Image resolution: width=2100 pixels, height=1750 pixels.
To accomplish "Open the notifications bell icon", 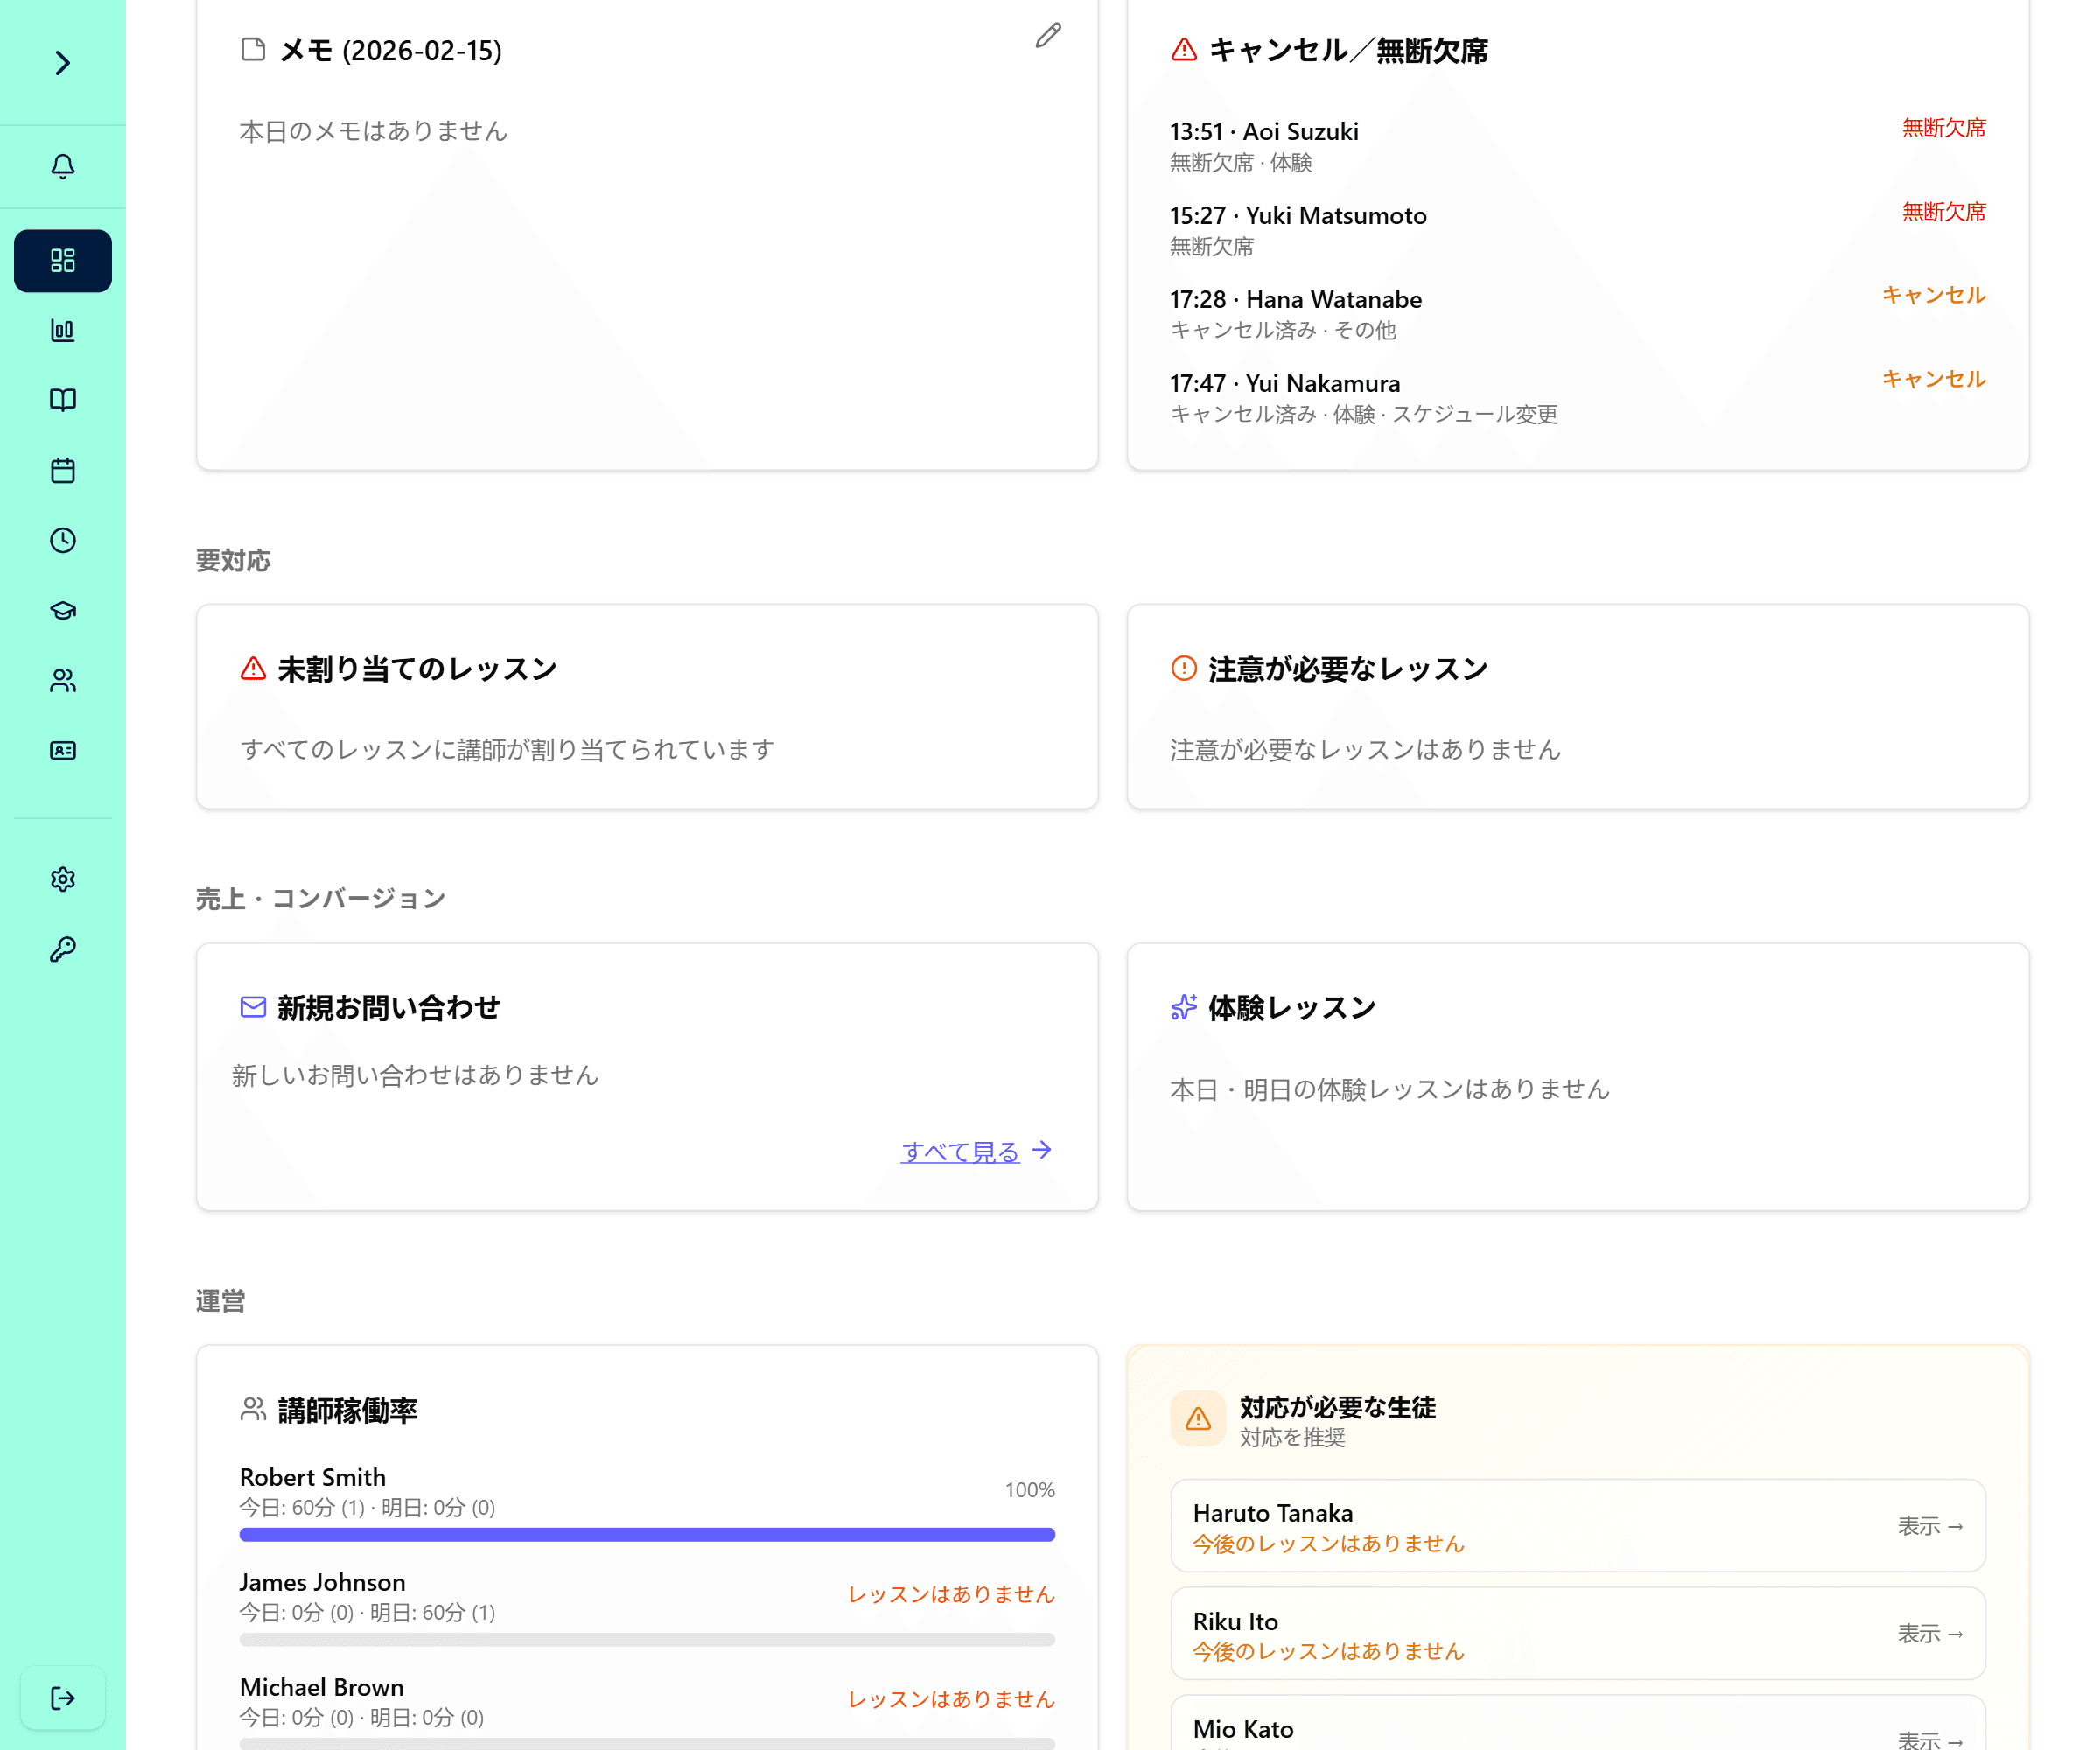I will (x=62, y=166).
